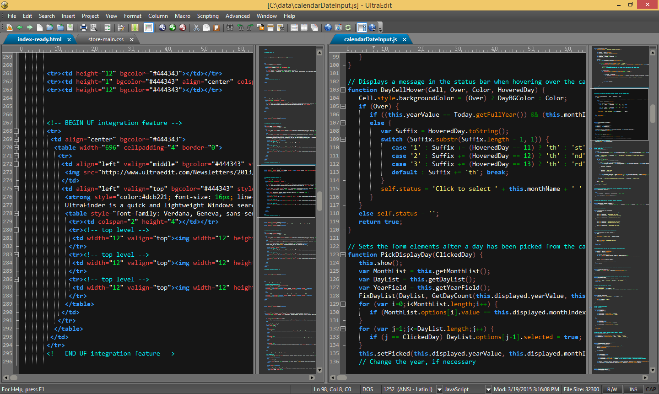Toggle the highlighted file list view icon
The height and width of the screenshot is (394, 659).
click(x=148, y=27)
